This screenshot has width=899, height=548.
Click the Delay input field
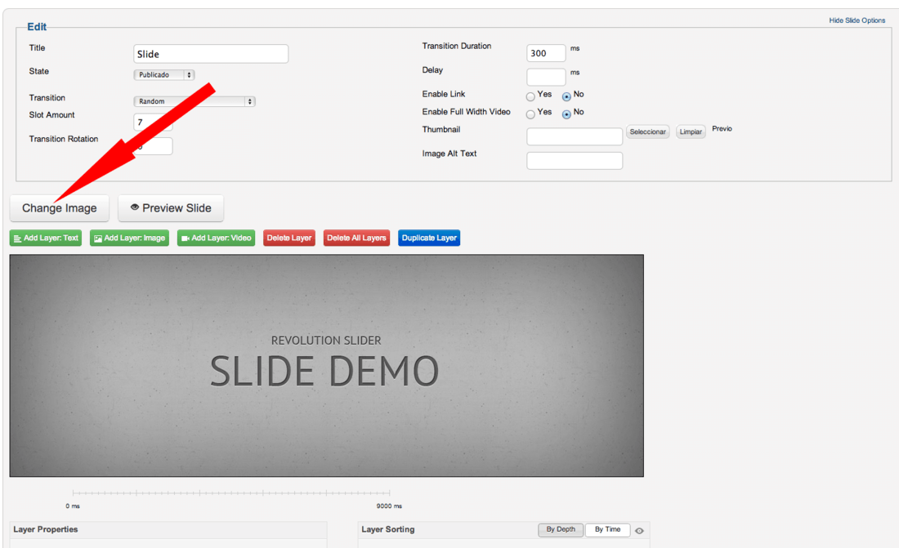pyautogui.click(x=546, y=77)
